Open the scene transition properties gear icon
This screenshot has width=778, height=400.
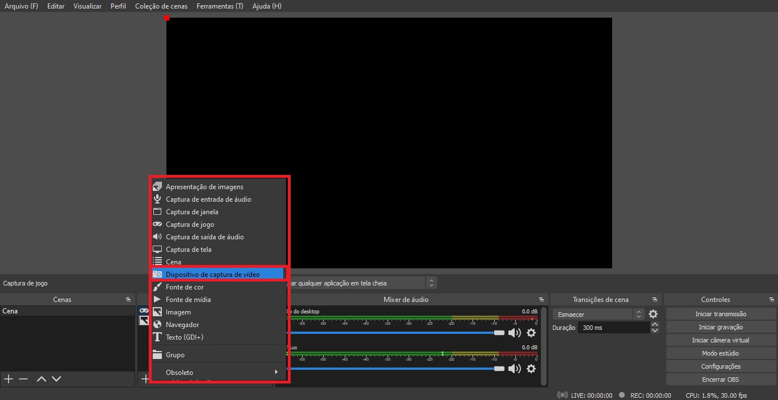tap(653, 313)
